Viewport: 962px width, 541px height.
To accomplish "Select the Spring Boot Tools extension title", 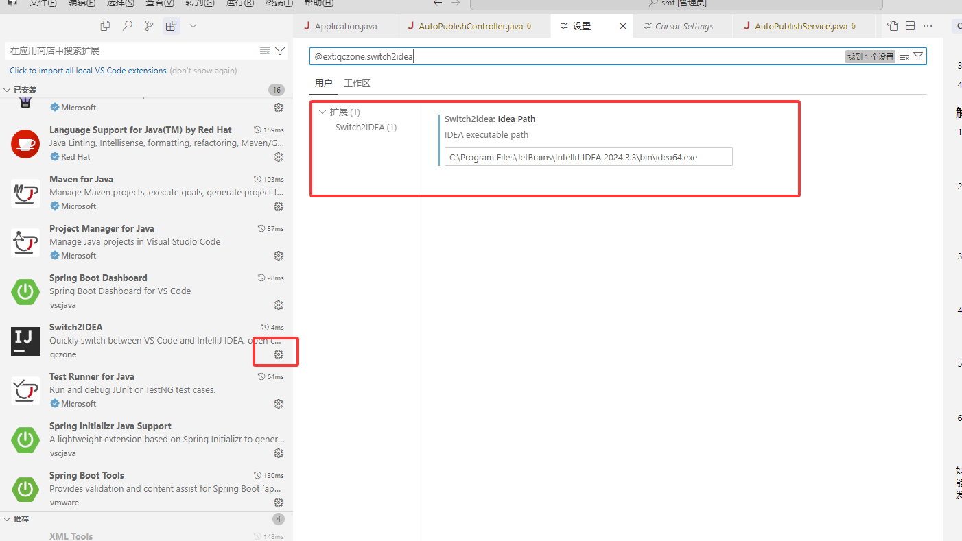I will (x=86, y=475).
